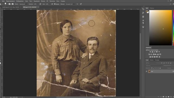The width and height of the screenshot is (174, 98).
Task: Toggle lock image pixels brush icon
Action: click(154, 68)
